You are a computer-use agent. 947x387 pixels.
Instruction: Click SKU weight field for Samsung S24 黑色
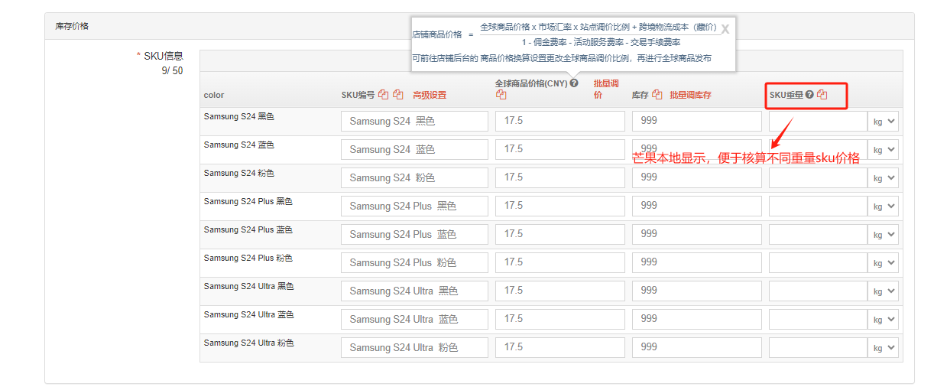819,122
